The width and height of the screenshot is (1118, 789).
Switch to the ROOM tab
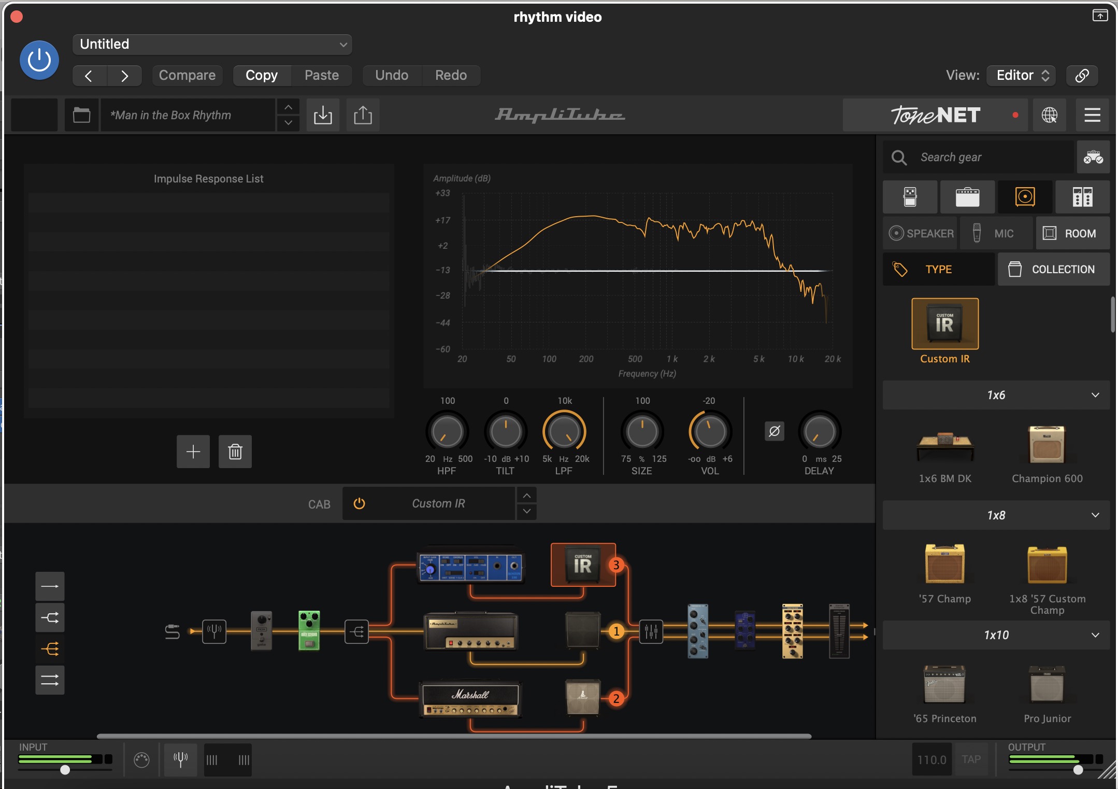pyautogui.click(x=1072, y=233)
